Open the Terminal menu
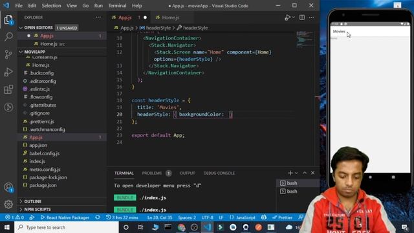 (117, 6)
